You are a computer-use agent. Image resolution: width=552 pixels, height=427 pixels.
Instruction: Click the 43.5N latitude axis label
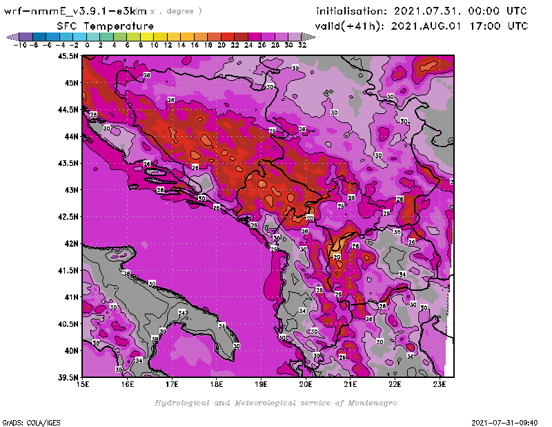coord(68,163)
